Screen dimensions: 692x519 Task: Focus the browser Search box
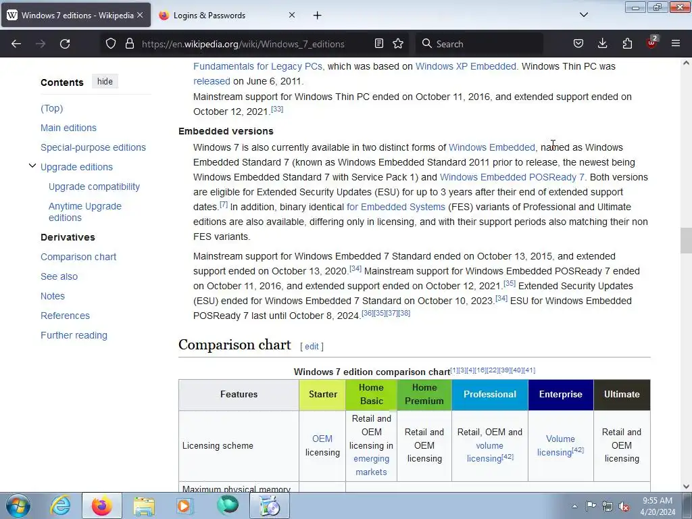tap(479, 44)
